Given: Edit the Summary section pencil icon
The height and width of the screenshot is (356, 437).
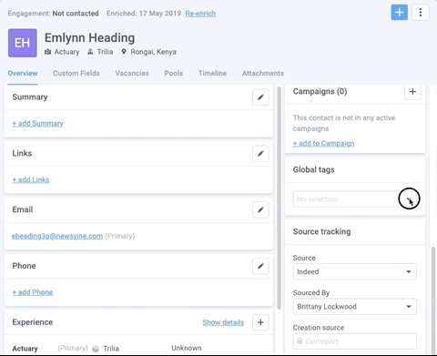Looking at the screenshot, I should click(260, 97).
